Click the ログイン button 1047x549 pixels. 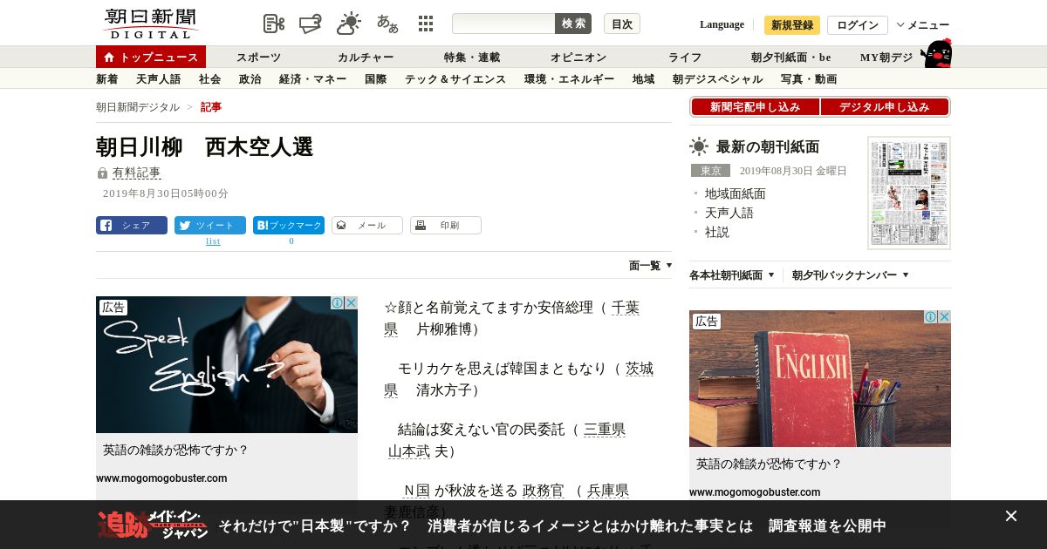click(858, 25)
